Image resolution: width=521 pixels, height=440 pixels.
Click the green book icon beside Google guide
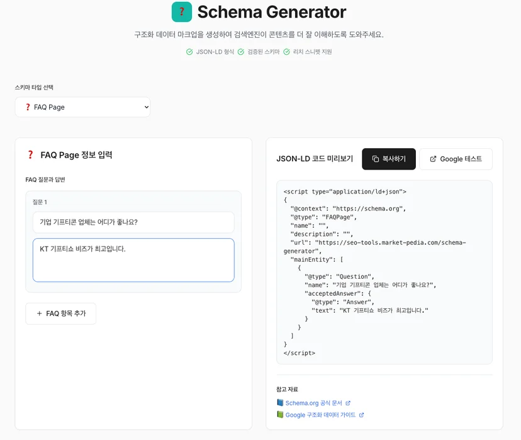point(280,414)
